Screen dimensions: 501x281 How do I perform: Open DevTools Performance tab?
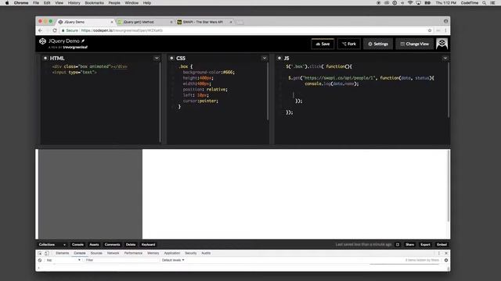pos(133,253)
